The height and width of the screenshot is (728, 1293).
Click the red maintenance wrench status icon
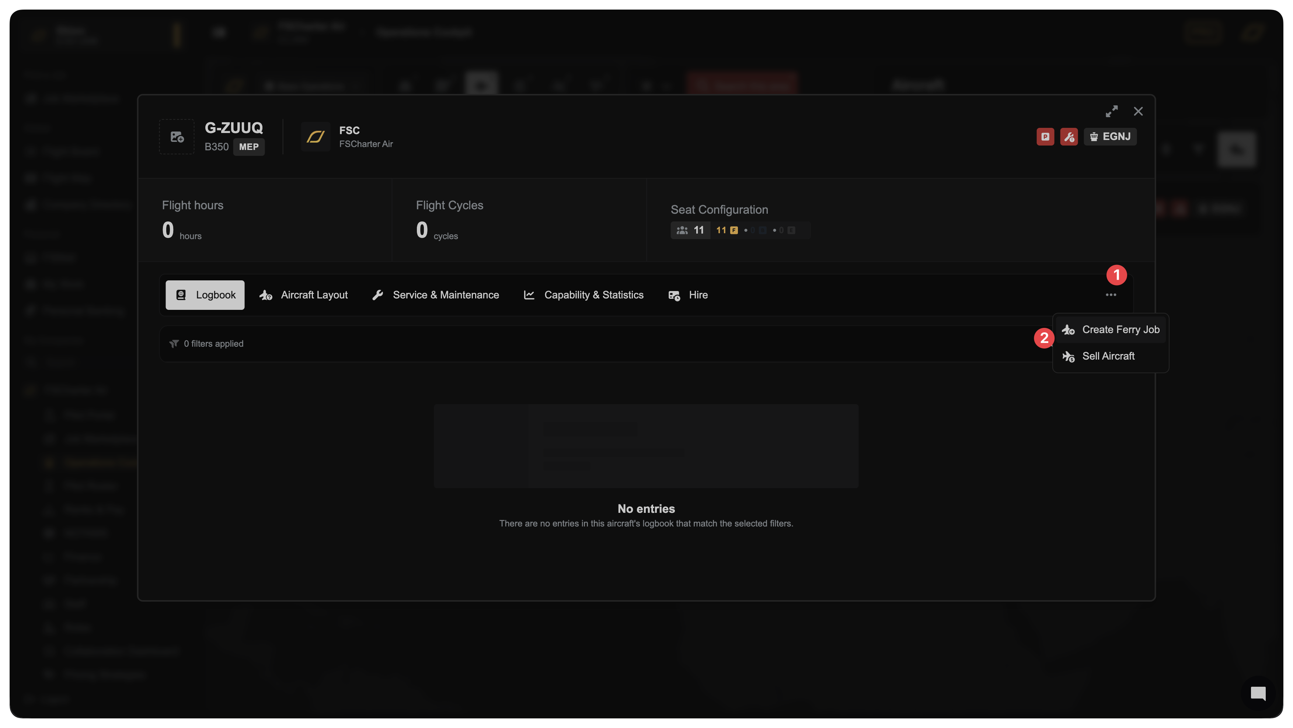point(1069,137)
